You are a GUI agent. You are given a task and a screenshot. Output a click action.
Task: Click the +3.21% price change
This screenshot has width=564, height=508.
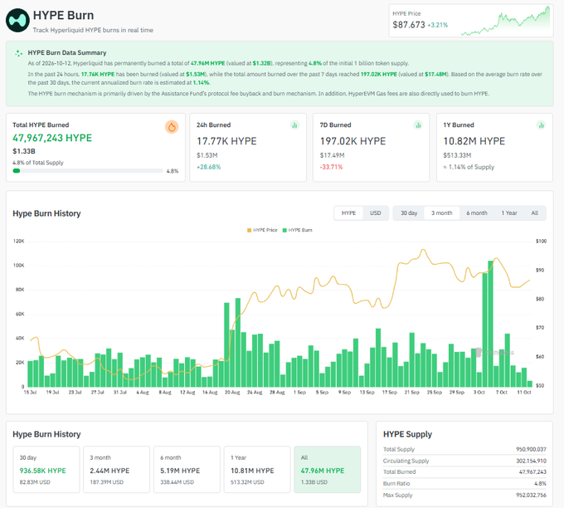point(437,25)
